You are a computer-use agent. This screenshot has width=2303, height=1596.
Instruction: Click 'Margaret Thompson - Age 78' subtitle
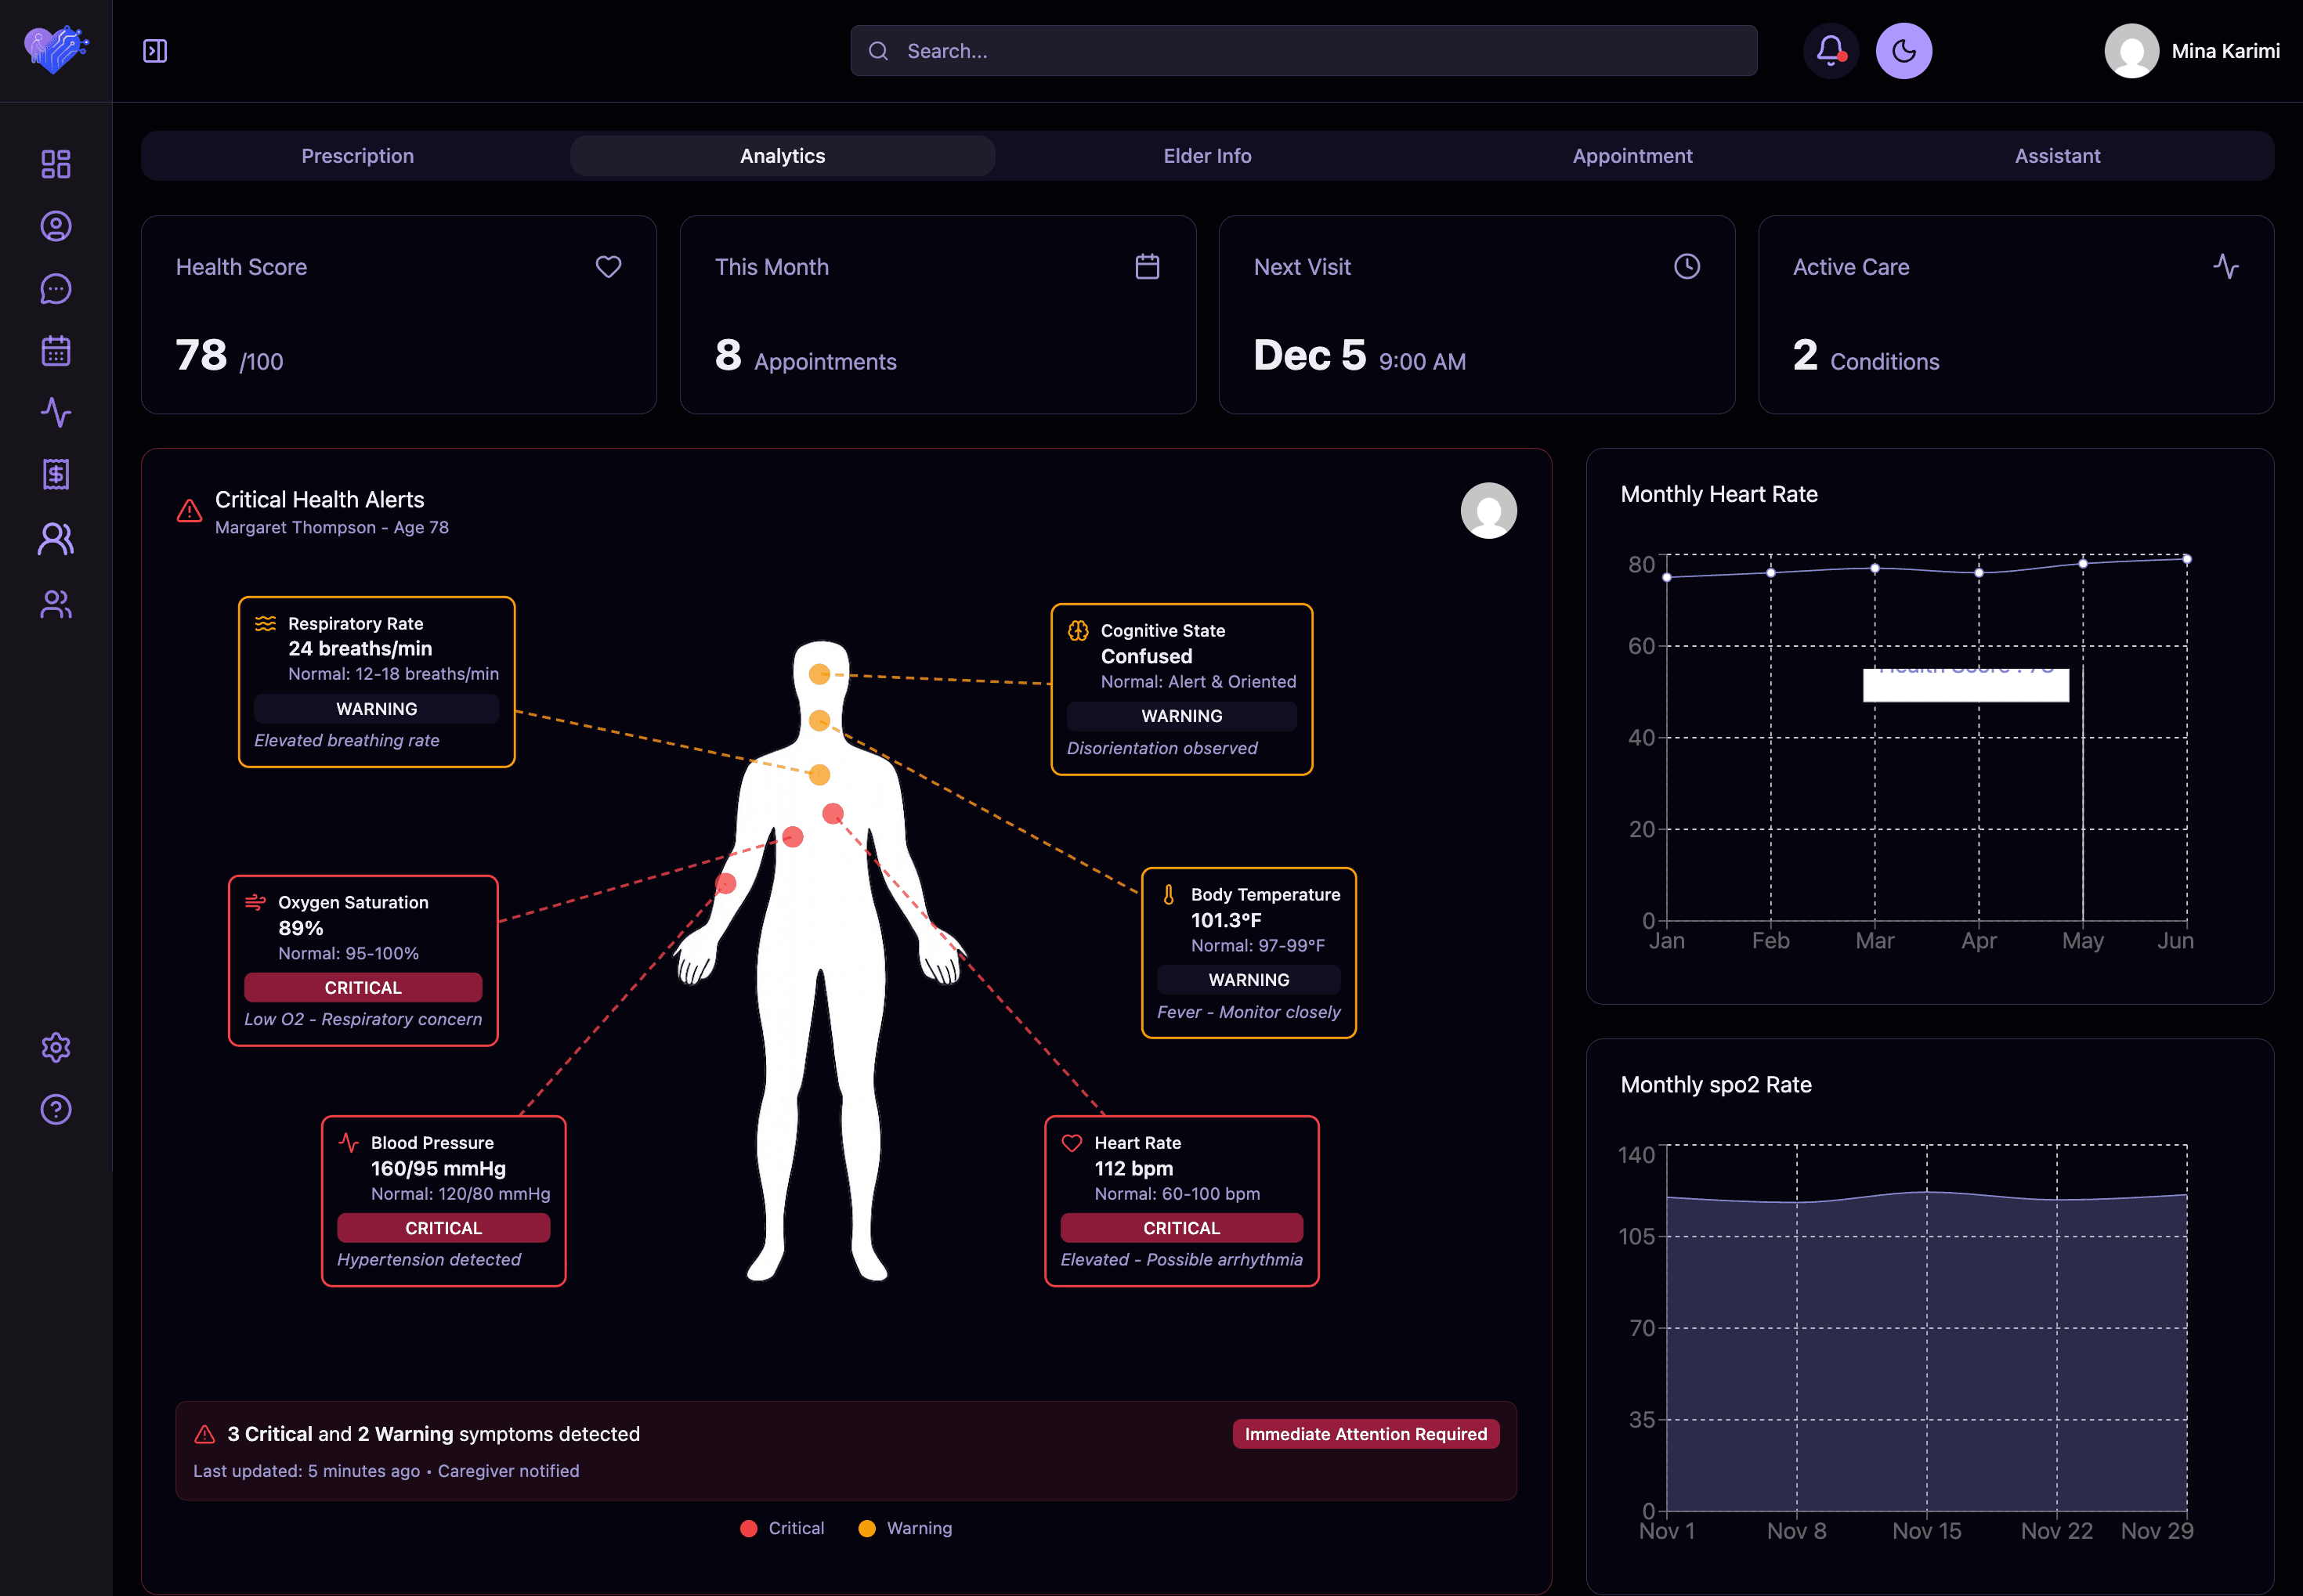332,527
